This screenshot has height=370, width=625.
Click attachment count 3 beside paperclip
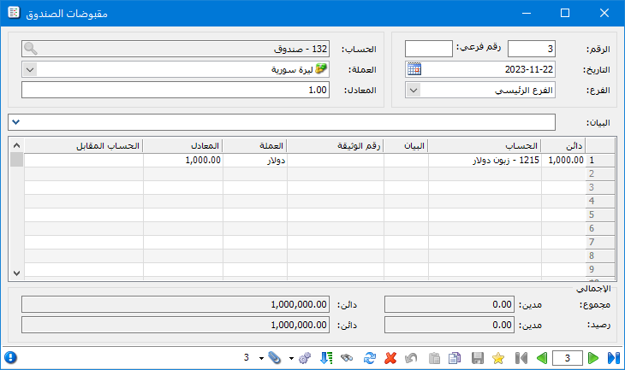(x=247, y=358)
